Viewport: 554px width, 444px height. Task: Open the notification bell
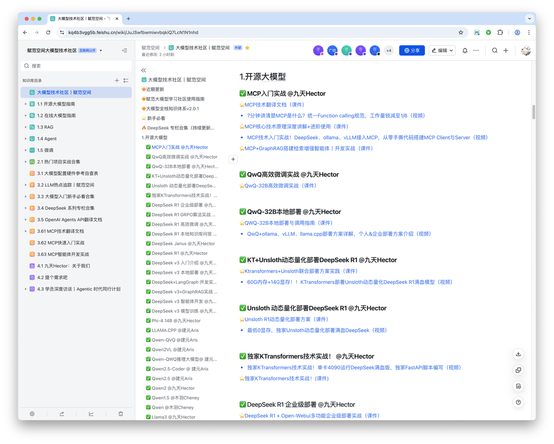pyautogui.click(x=465, y=51)
